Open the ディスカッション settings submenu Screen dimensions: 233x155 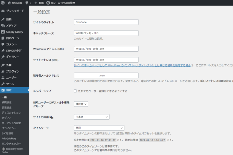pos(11,113)
